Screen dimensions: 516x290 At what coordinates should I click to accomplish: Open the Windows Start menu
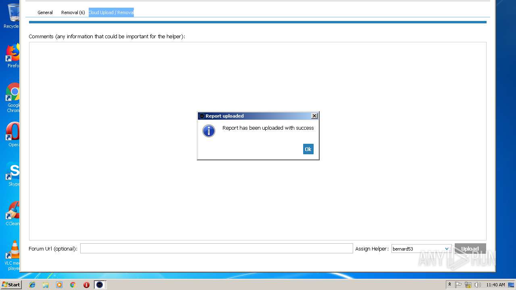[x=11, y=284]
